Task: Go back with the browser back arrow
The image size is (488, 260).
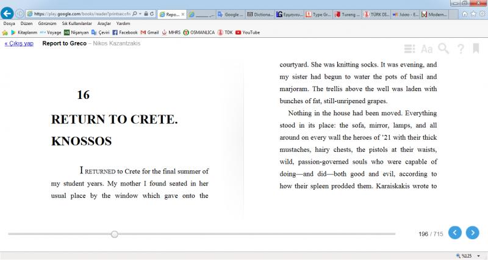Action: pyautogui.click(x=7, y=13)
